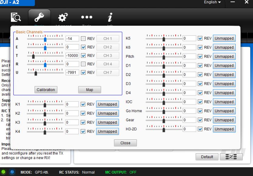This screenshot has width=253, height=176.
Task: Click Unmapped button for K6
Action: [x=224, y=48]
